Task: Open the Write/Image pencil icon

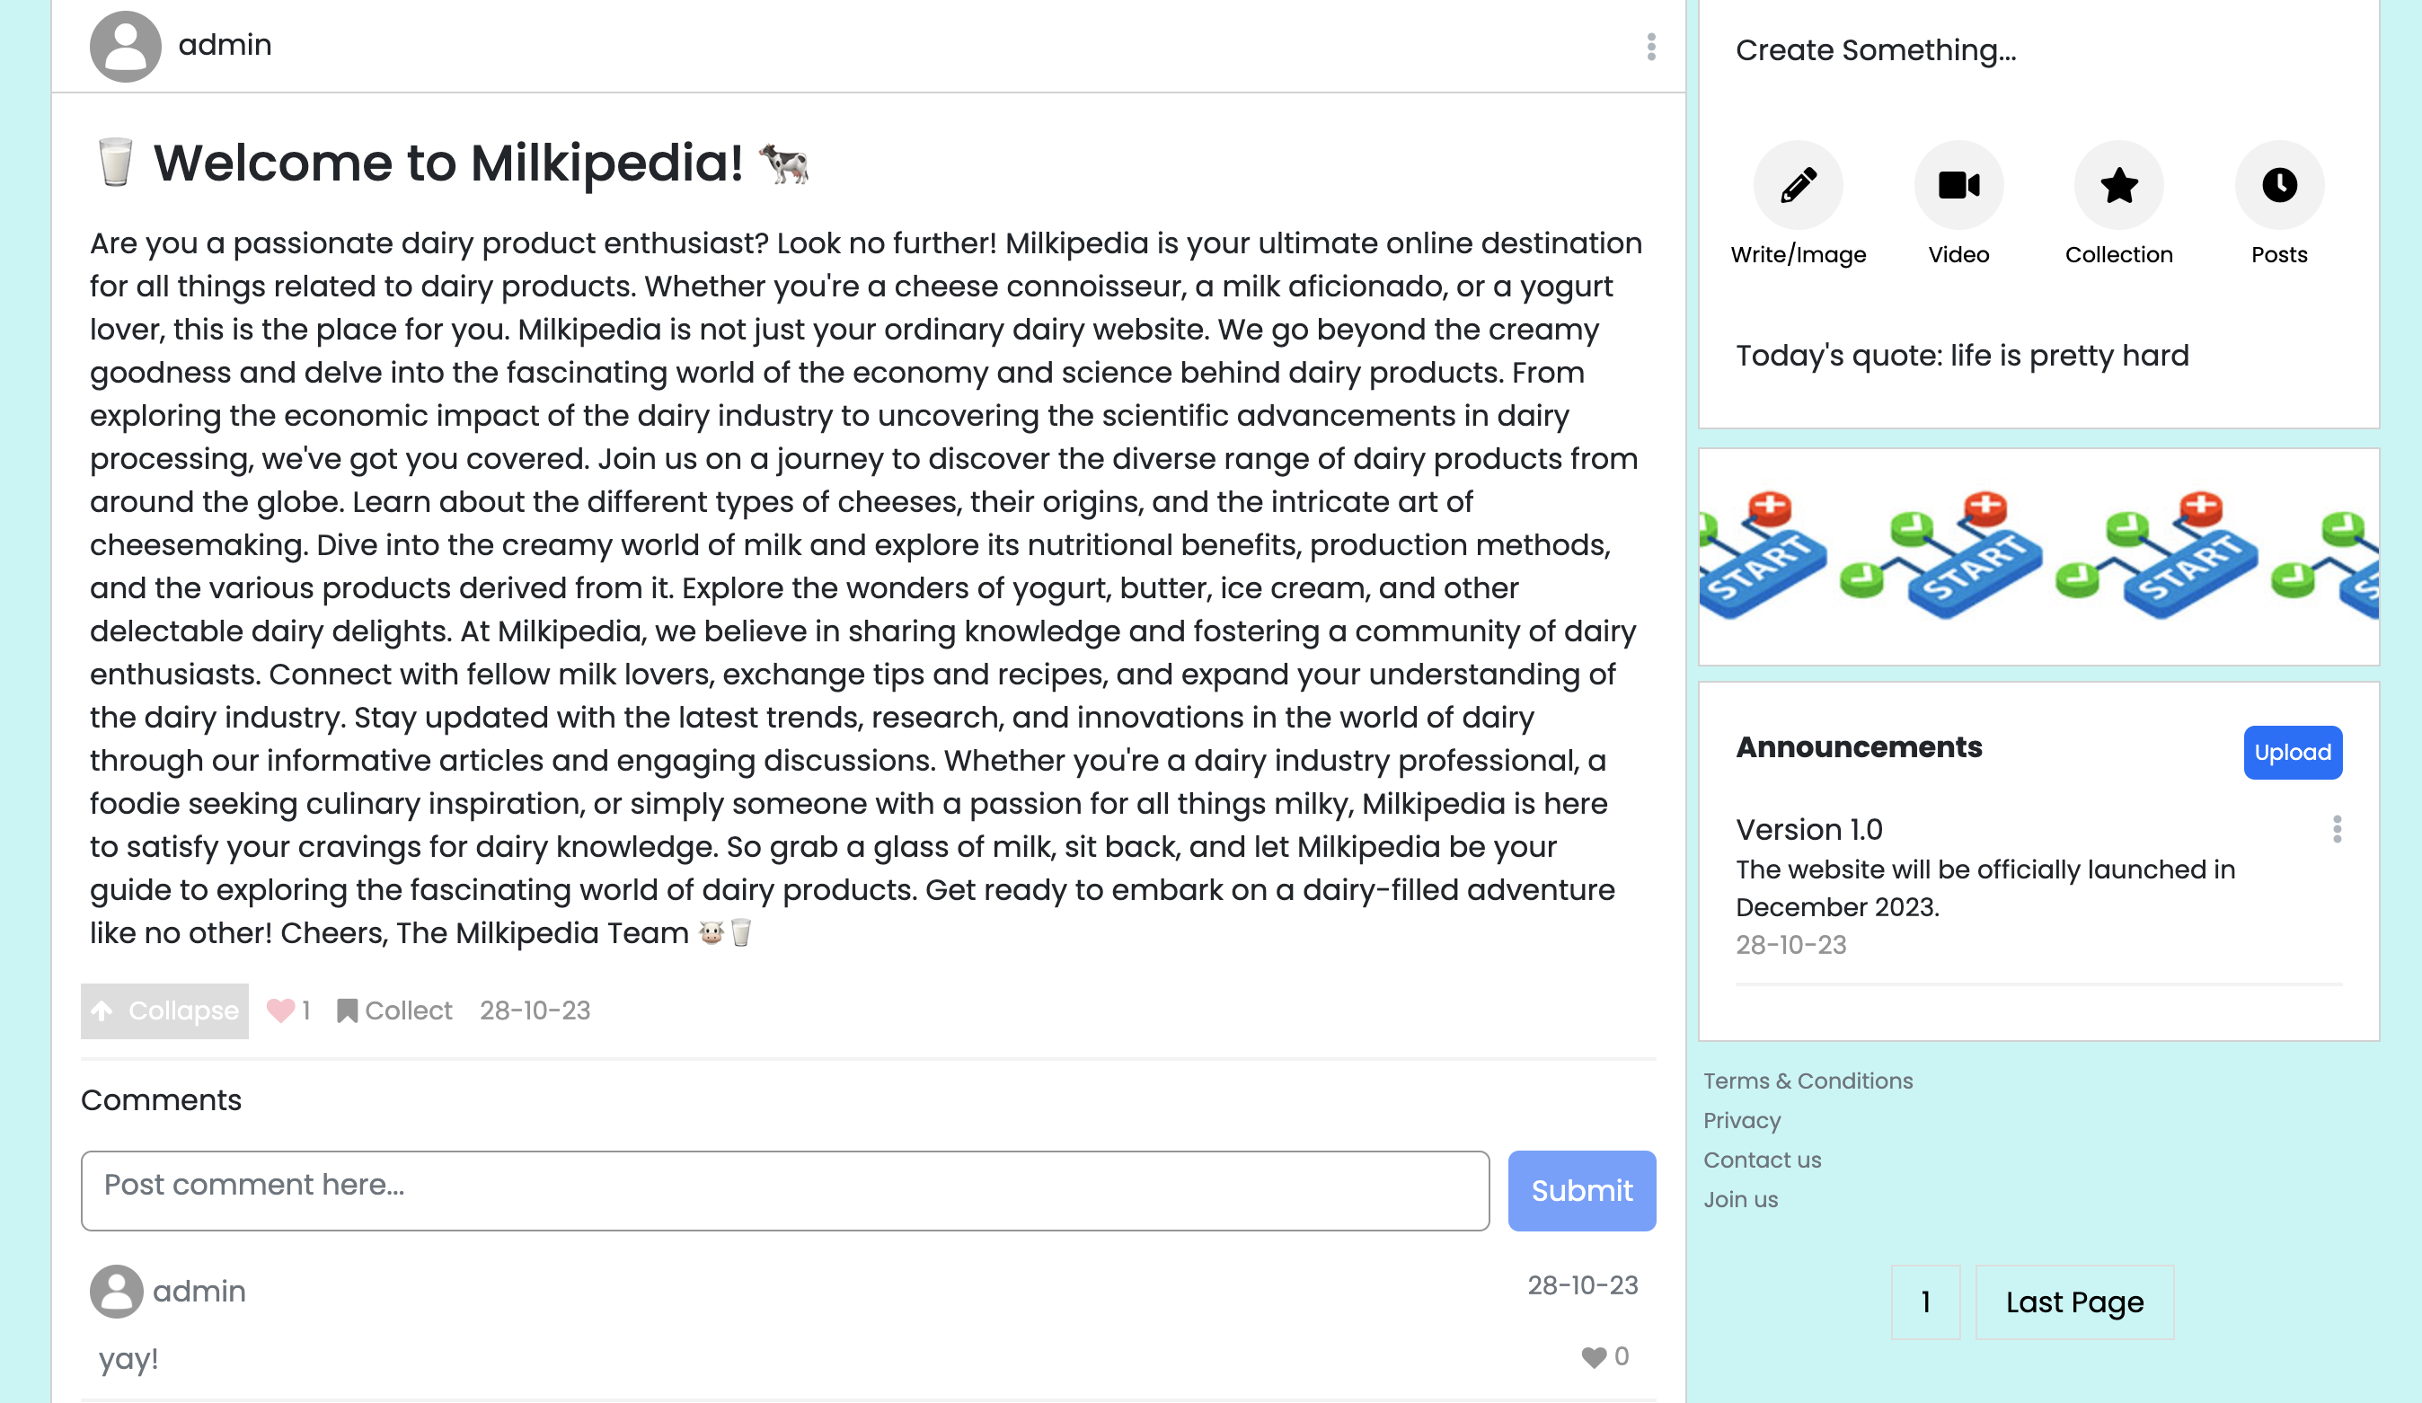Action: (1798, 184)
